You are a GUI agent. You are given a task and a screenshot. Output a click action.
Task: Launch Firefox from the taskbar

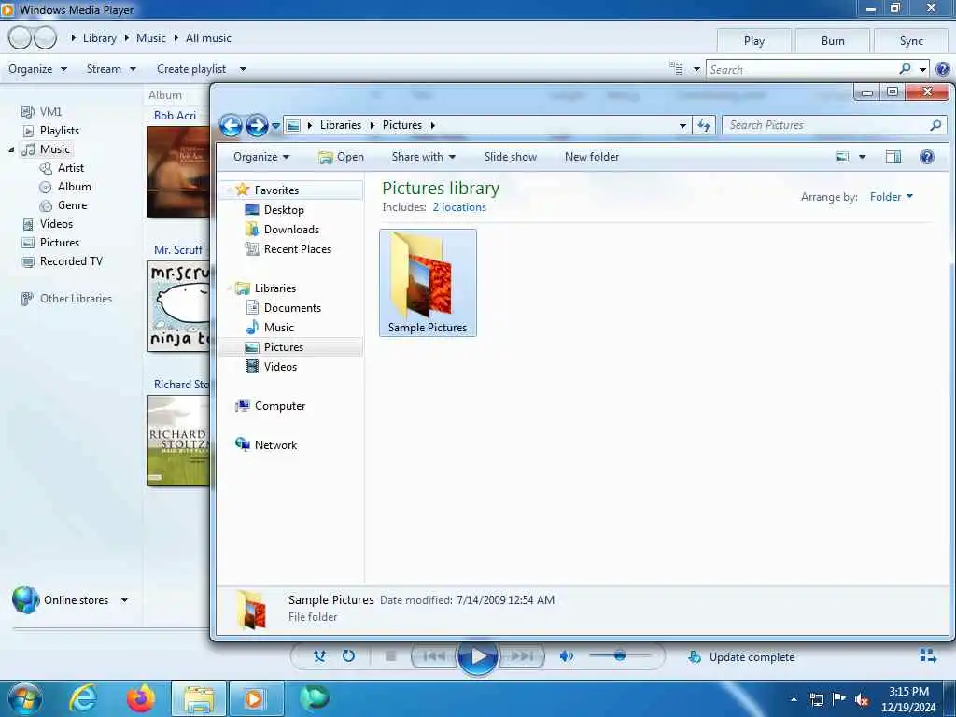click(141, 698)
